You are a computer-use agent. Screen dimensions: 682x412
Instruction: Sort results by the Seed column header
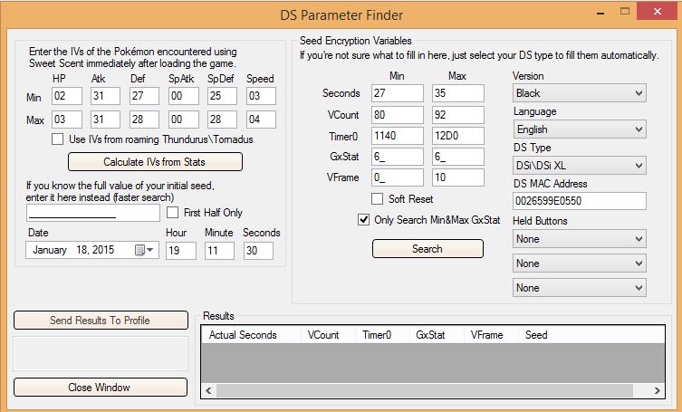(x=536, y=335)
